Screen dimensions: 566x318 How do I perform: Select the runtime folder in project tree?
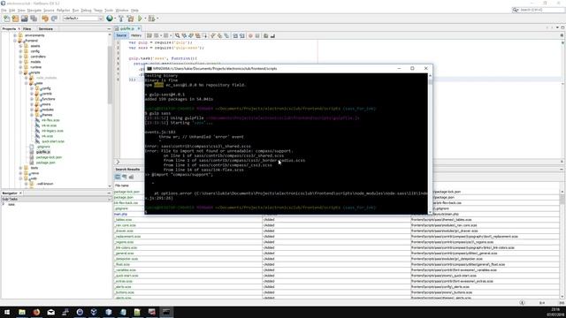(35, 67)
